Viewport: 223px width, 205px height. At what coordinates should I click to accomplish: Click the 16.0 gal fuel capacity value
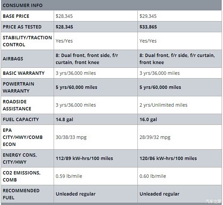tap(148, 119)
